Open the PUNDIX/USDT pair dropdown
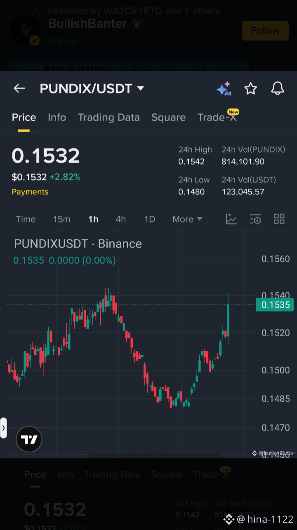Viewport: 297px width, 530px height. click(92, 89)
